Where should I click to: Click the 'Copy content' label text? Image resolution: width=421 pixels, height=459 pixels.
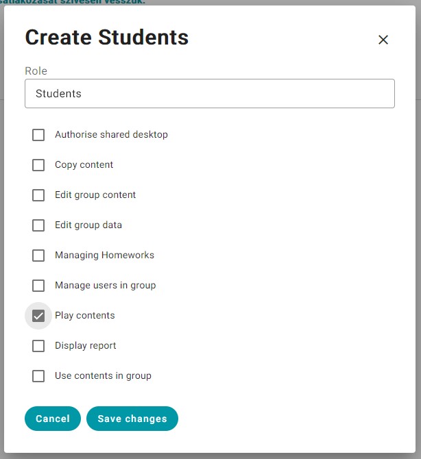pyautogui.click(x=84, y=165)
